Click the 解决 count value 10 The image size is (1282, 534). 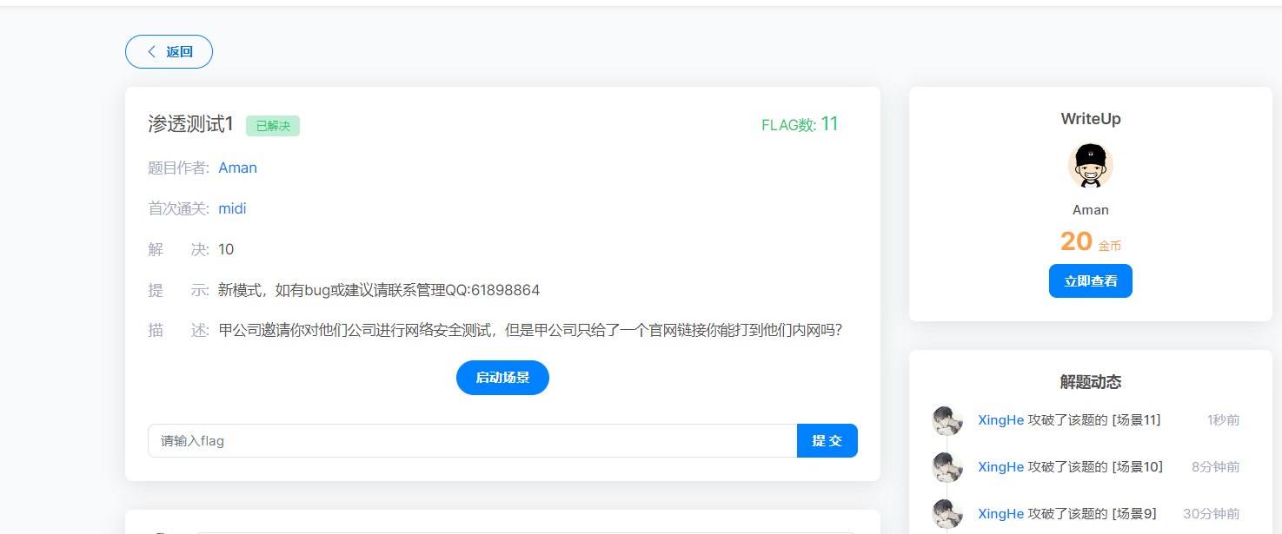(226, 249)
